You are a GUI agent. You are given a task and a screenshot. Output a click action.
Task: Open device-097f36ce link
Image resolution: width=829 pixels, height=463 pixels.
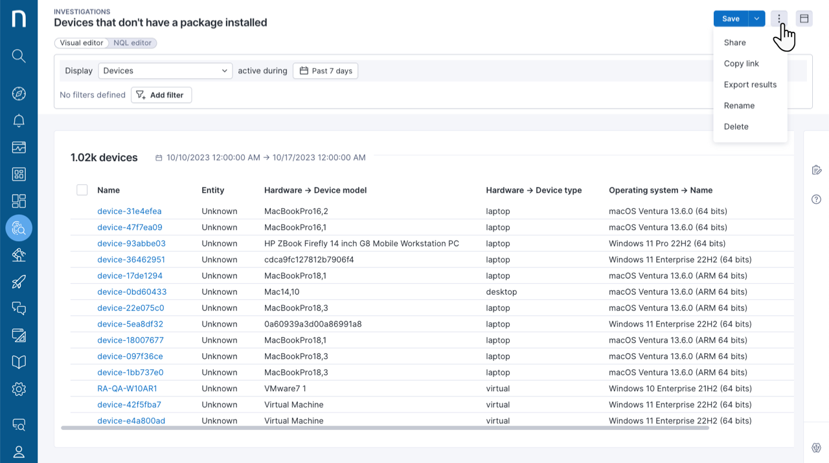[130, 357]
